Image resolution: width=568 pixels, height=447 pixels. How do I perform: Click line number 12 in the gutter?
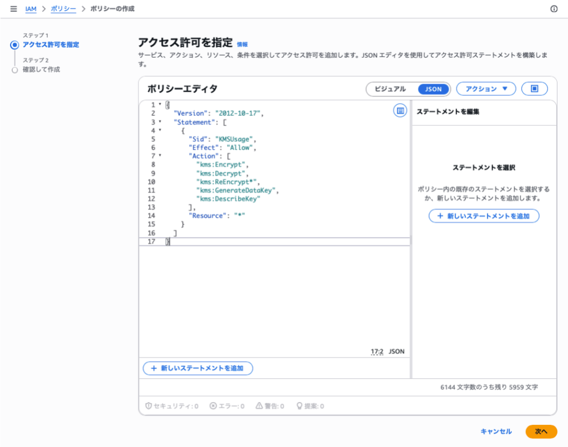click(x=151, y=199)
